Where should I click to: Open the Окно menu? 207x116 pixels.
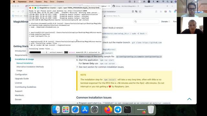[x=52, y=2]
